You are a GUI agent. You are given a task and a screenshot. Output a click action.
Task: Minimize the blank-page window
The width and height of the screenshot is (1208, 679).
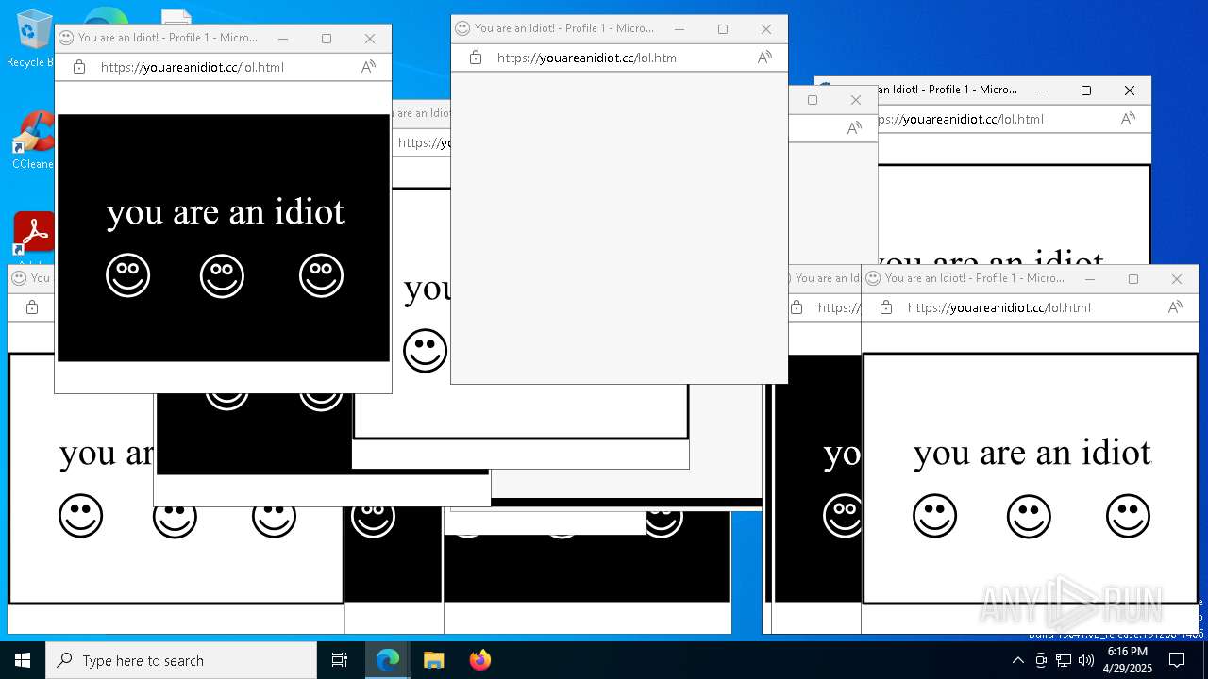point(679,29)
